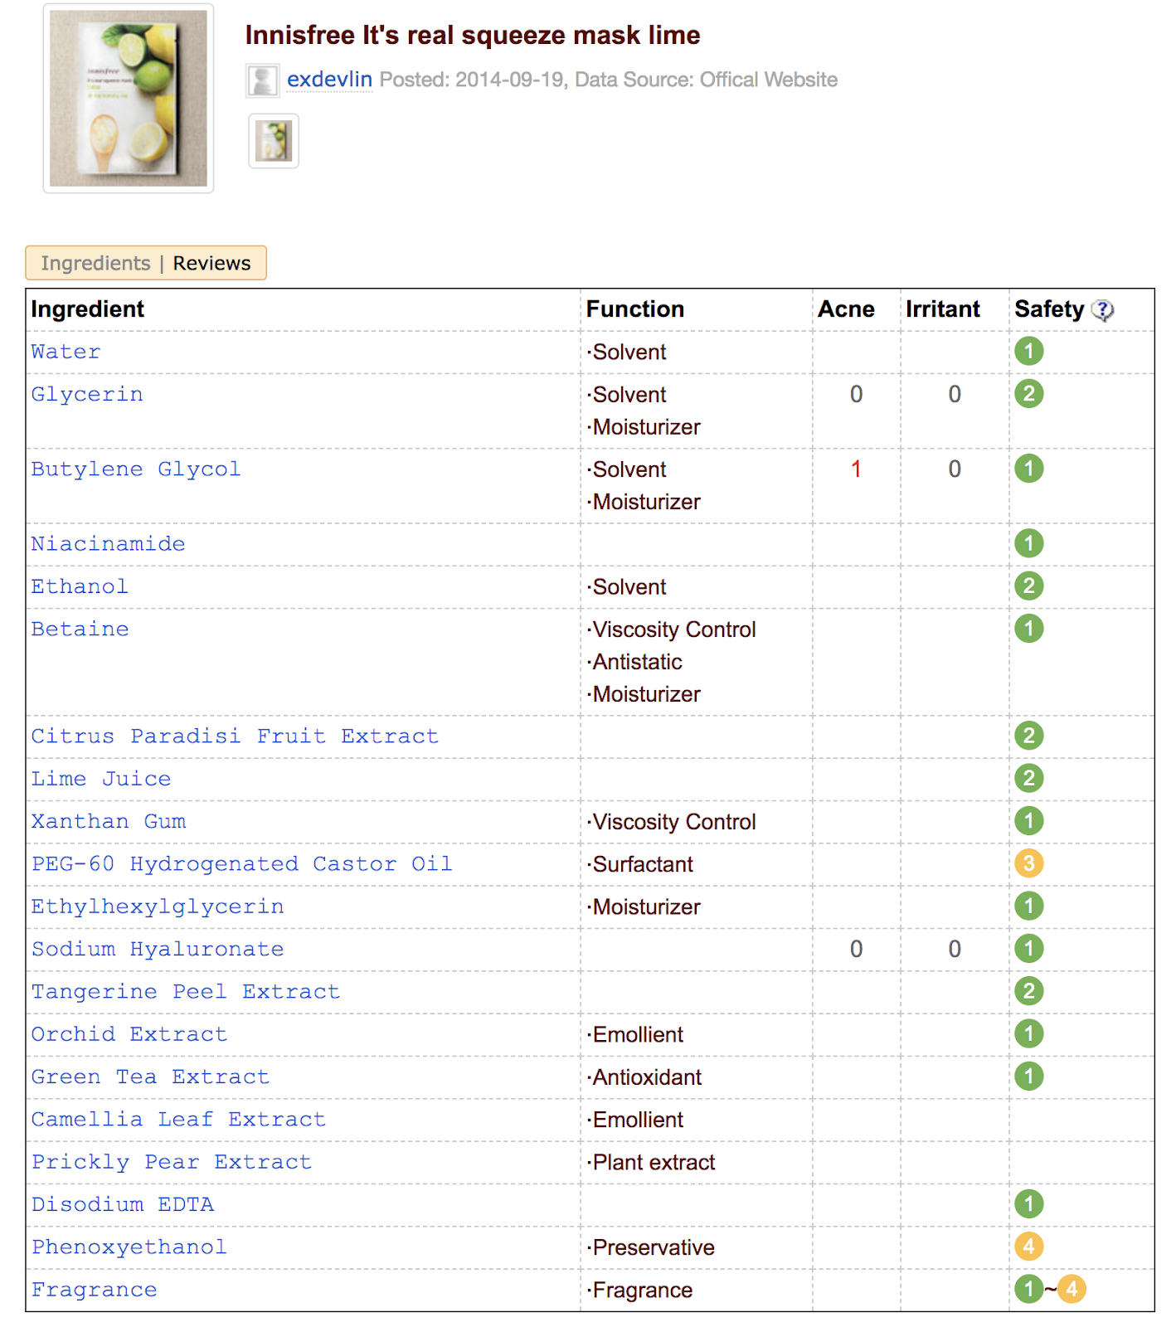The image size is (1176, 1327).
Task: Open the Fragrance ingredient link
Action: coord(94,1290)
